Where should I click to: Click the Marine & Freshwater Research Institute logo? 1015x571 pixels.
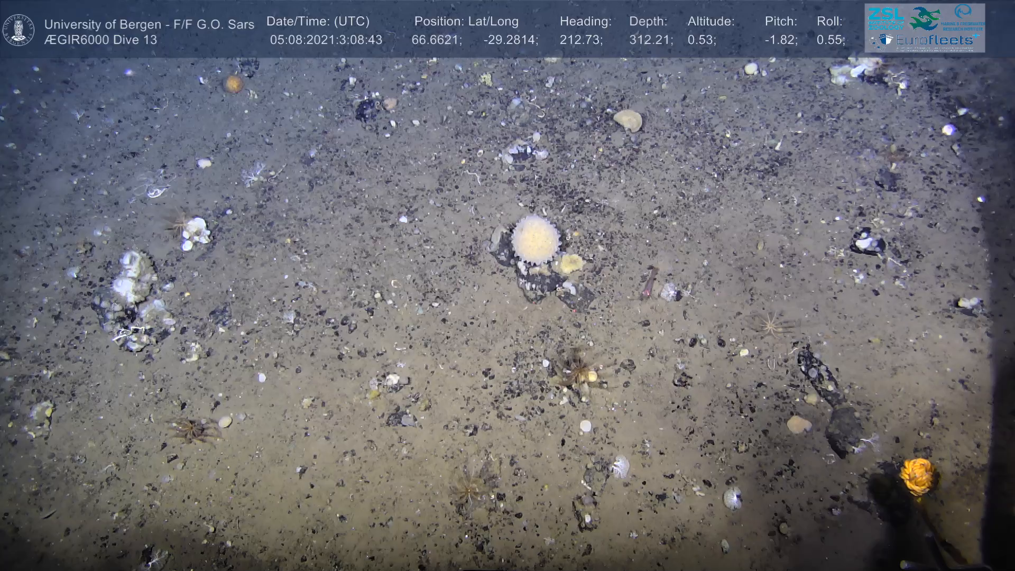click(x=963, y=16)
